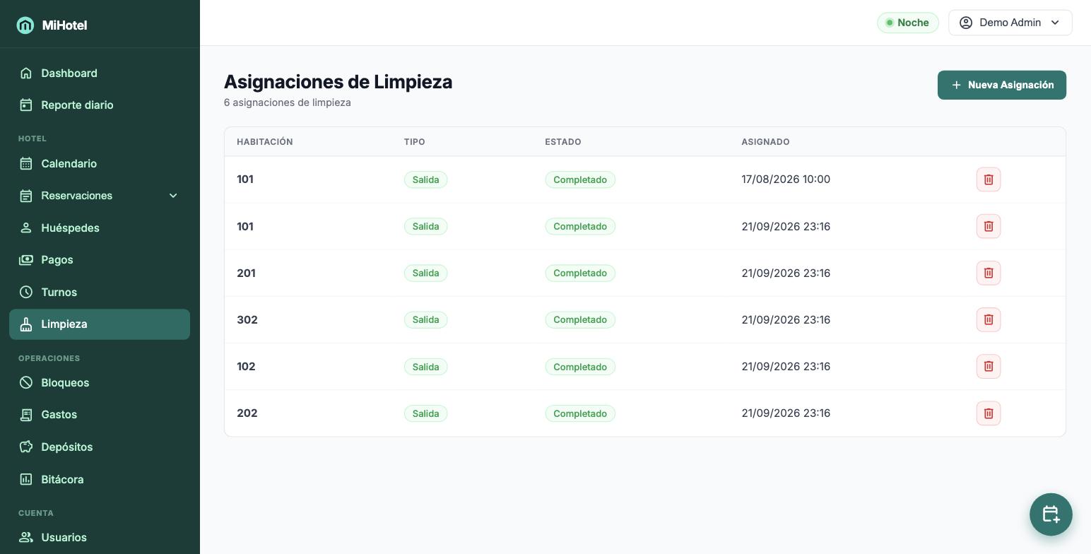Delete the 17/08/2026 10:00 assignment for room 101
The image size is (1091, 554).
tap(989, 179)
